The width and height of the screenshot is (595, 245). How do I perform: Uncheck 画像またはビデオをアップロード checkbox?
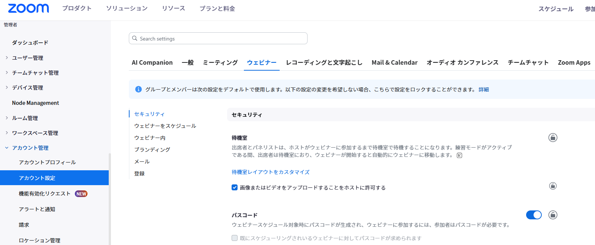click(235, 187)
